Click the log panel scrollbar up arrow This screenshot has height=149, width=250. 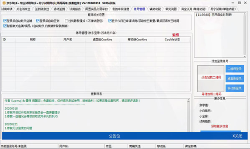[245, 14]
